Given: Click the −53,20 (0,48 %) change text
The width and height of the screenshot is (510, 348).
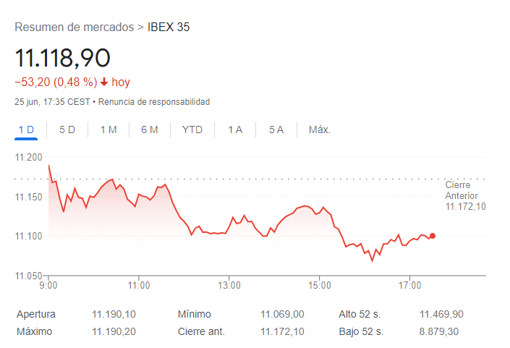Looking at the screenshot, I should 56,82.
